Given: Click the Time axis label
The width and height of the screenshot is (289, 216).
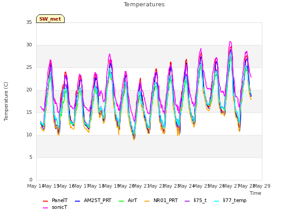Looking at the screenshot, I should click(x=256, y=193).
